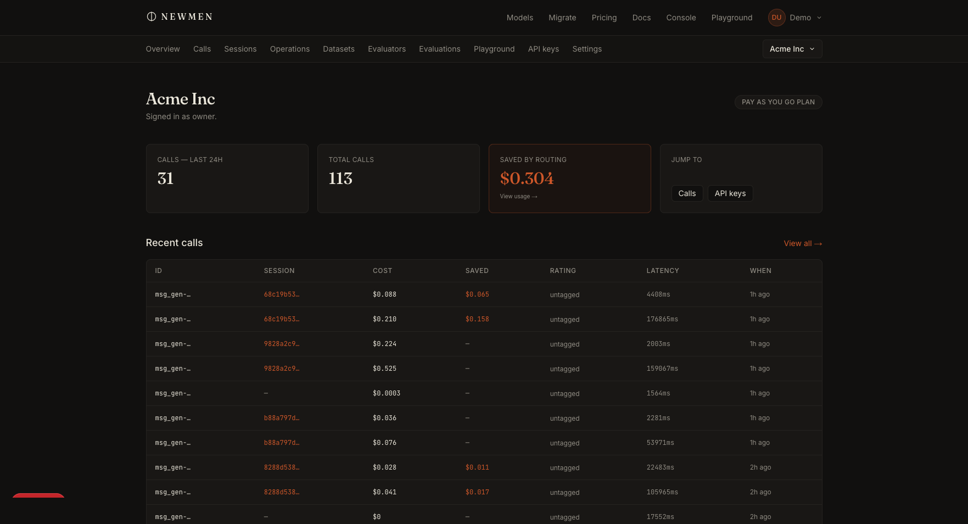Switch to the Evaluations tab
The image size is (968, 524).
click(x=440, y=49)
